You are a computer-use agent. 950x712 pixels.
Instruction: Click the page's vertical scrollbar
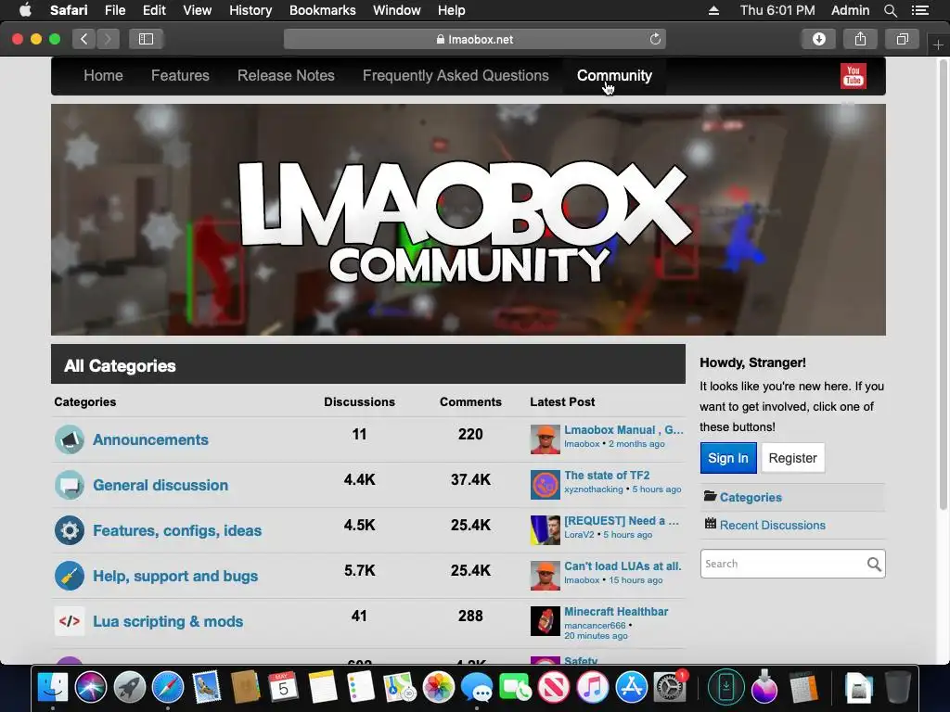point(943,285)
